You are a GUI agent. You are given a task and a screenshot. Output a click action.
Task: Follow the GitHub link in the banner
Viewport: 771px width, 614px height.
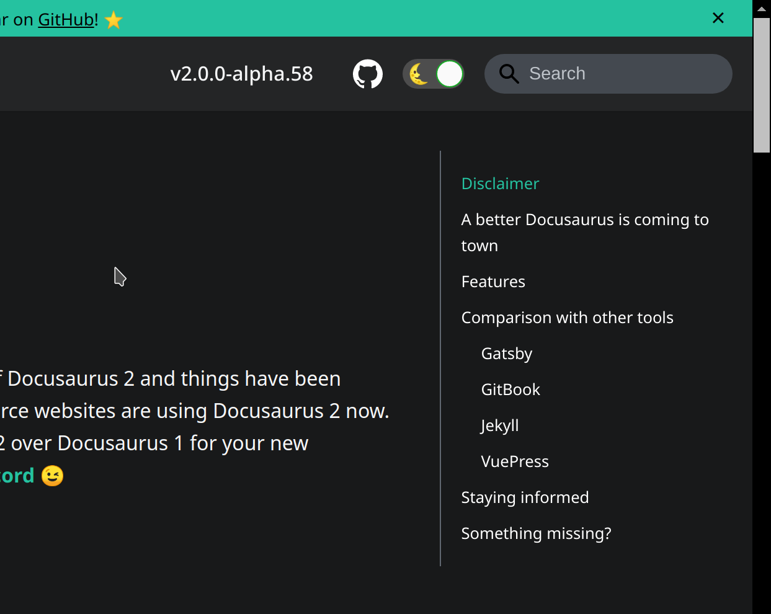(66, 19)
